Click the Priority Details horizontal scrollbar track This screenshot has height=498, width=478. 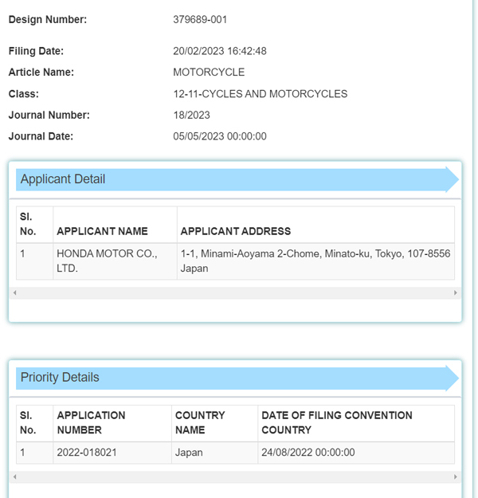pyautogui.click(x=235, y=476)
